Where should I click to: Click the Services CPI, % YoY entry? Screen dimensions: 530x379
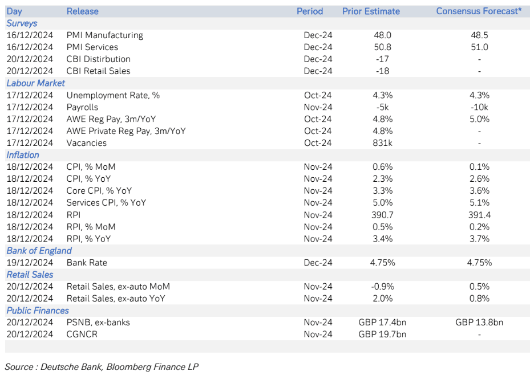106,203
